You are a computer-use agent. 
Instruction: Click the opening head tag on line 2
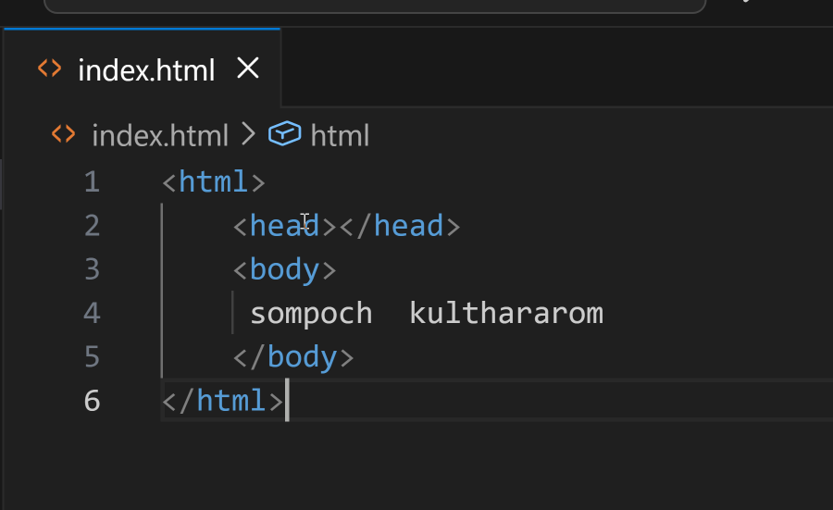pyautogui.click(x=284, y=225)
